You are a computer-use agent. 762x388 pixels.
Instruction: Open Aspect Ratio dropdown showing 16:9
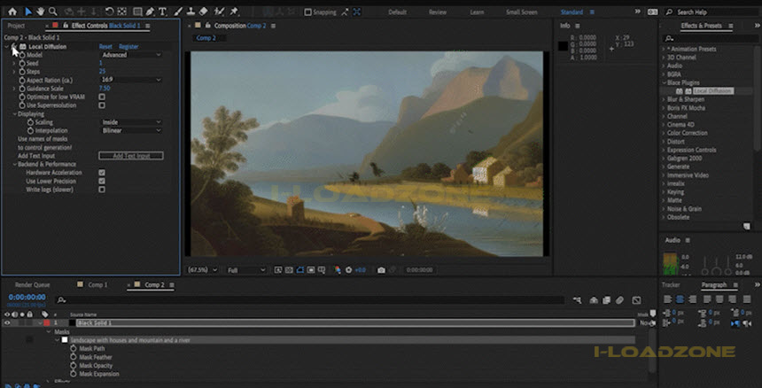(131, 80)
